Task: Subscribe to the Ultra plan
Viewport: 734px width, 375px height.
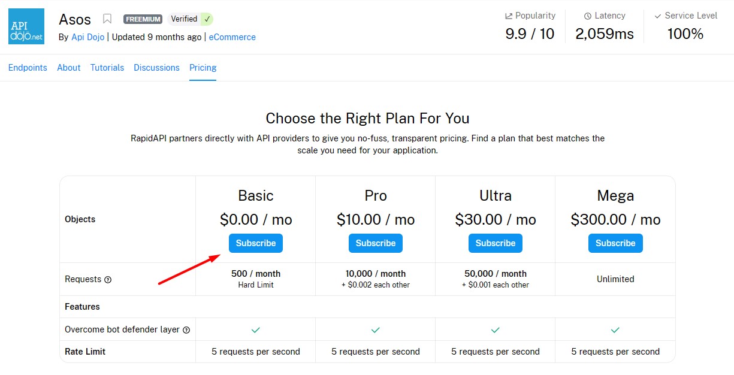Action: tap(496, 243)
